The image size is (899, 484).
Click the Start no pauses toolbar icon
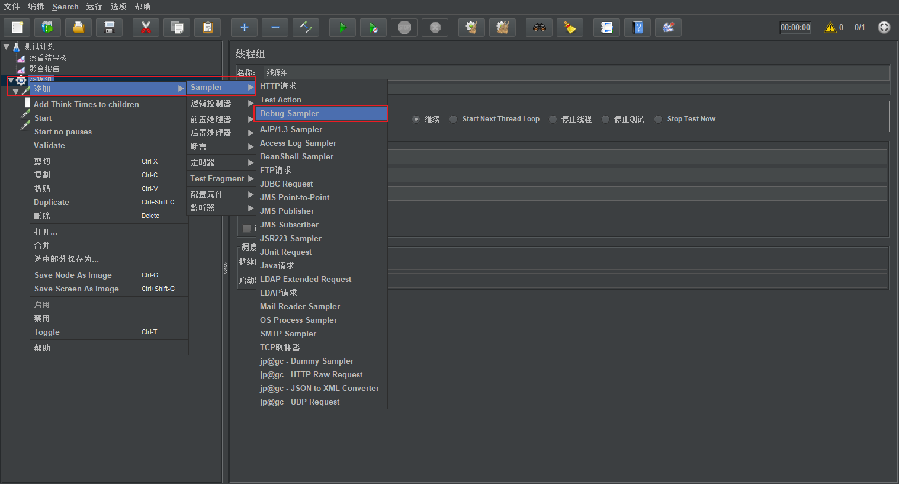point(373,27)
